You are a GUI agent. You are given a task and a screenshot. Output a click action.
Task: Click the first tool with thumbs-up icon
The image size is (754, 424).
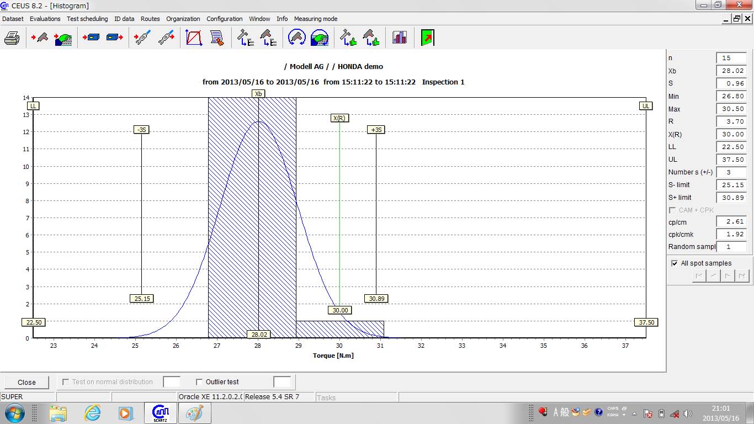click(348, 38)
